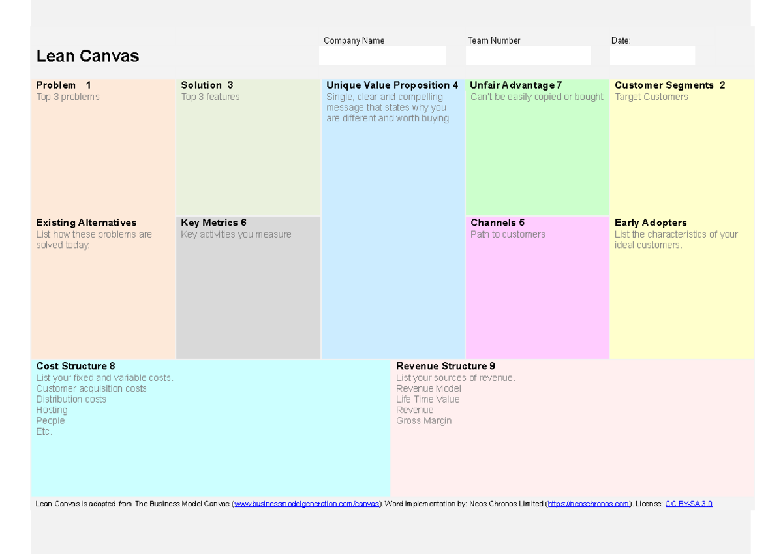Click the 'Customer Segments 2' heading
783x554 pixels.
click(669, 85)
